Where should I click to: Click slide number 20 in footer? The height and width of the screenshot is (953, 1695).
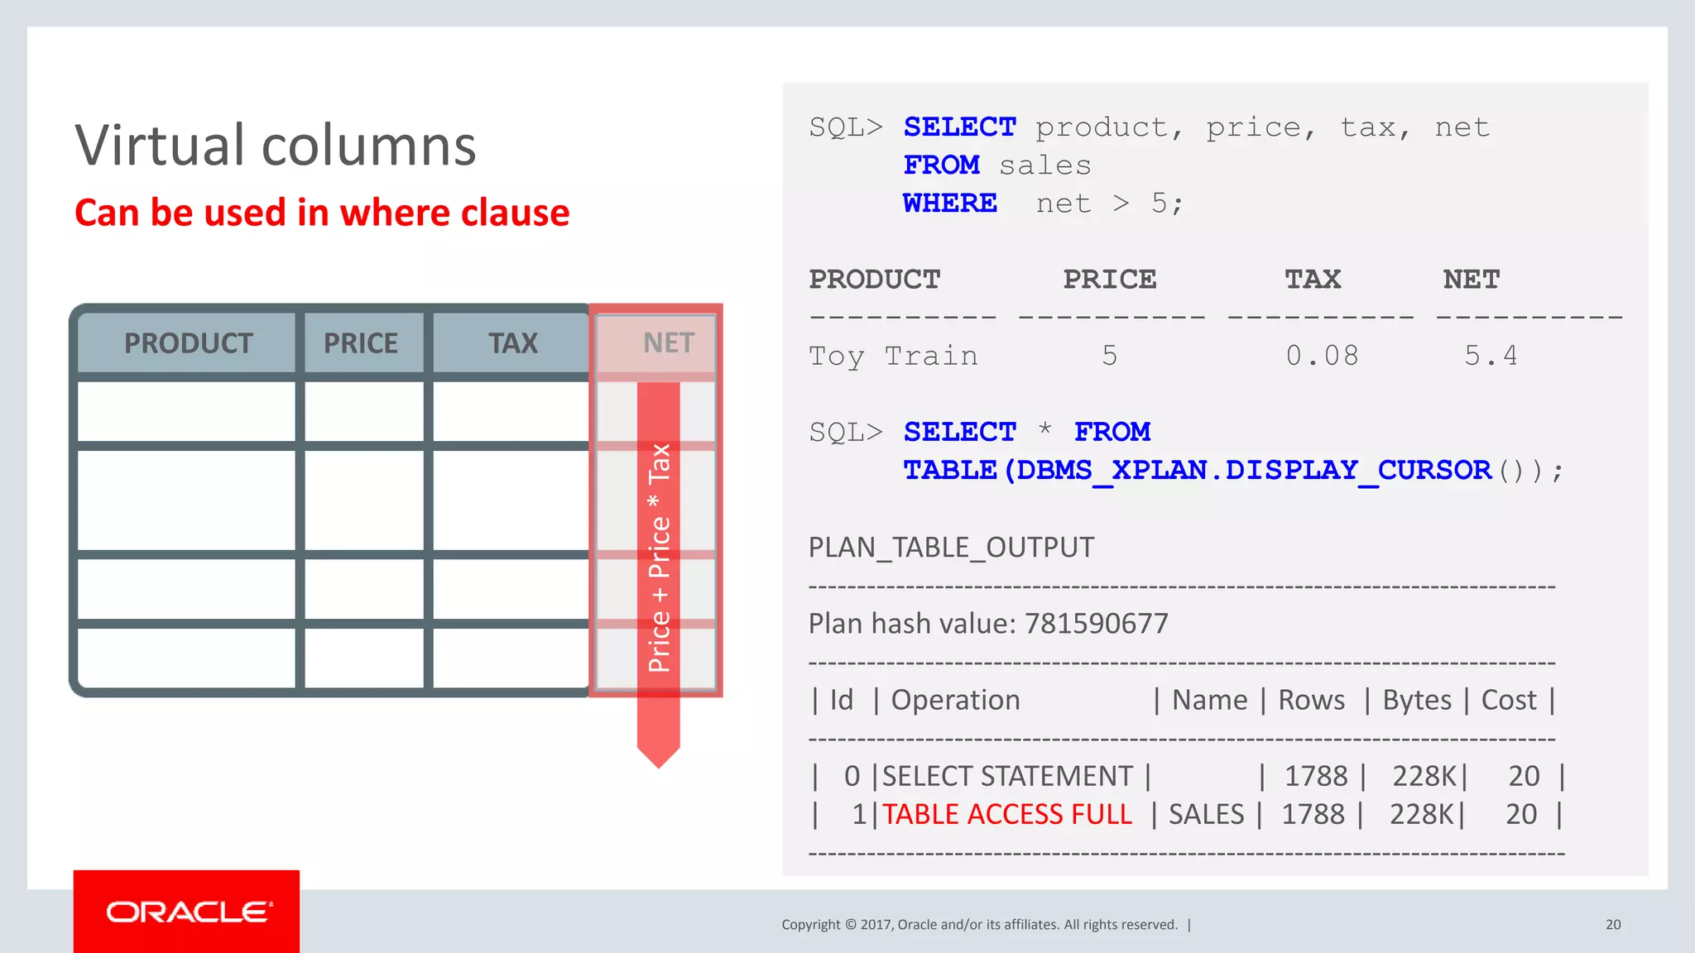point(1613,925)
